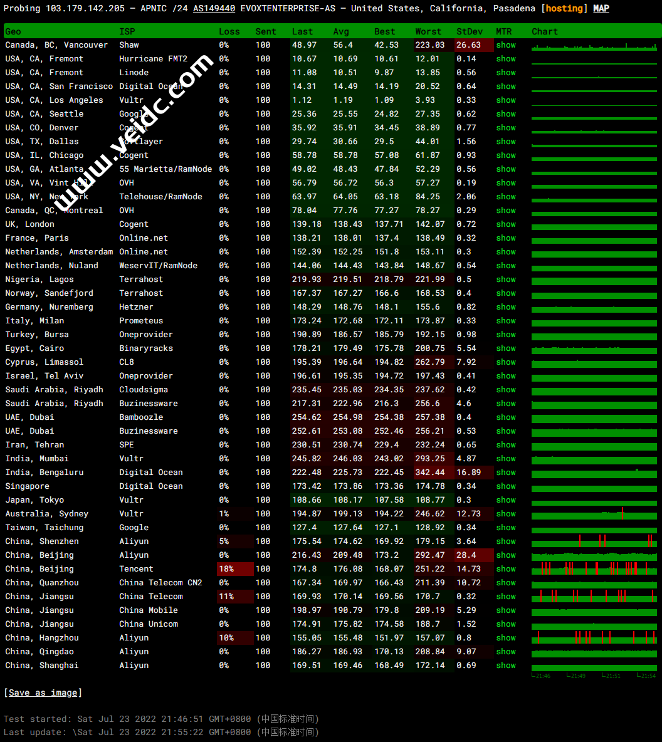Click the chart for China Telecom Jiangsu
The image size is (662, 742).
(594, 596)
